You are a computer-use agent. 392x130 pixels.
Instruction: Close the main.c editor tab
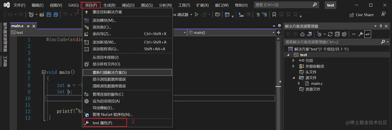(34, 26)
